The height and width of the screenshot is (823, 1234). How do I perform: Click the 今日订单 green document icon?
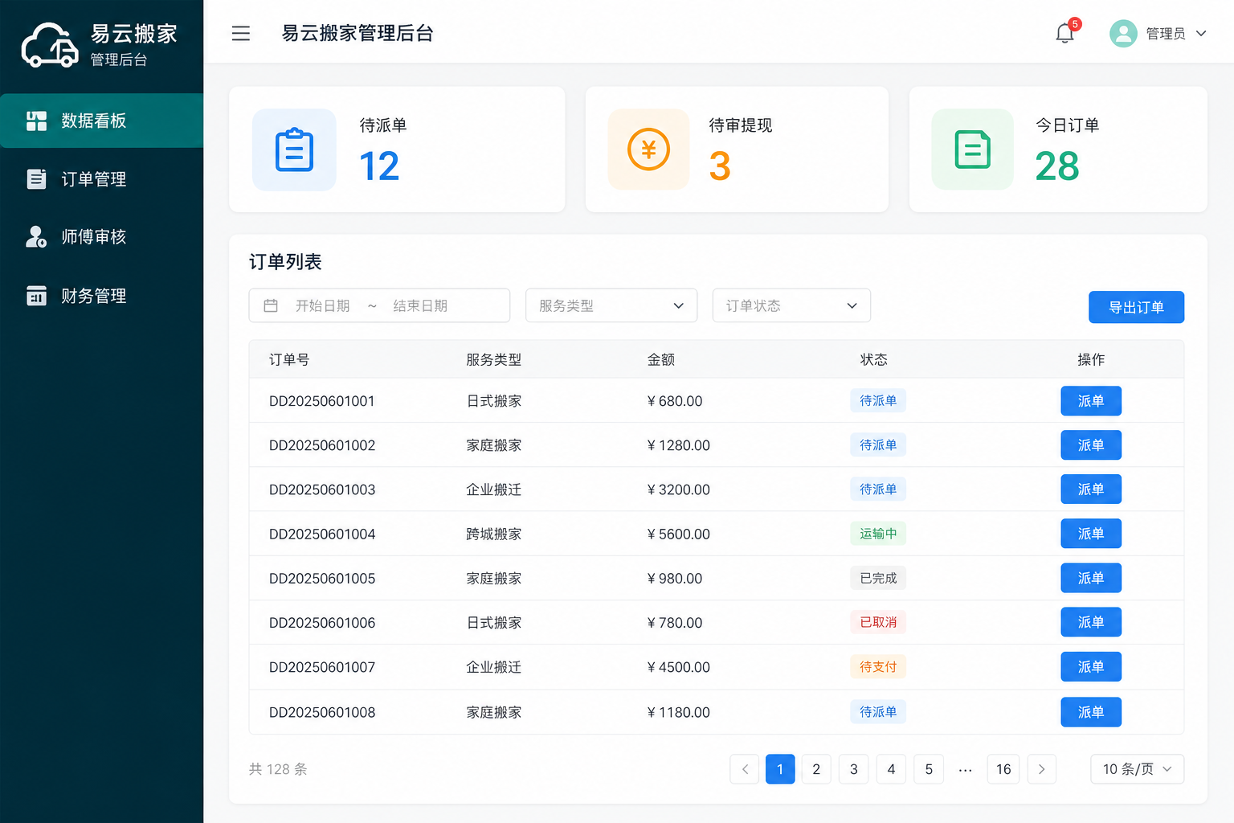pyautogui.click(x=973, y=149)
